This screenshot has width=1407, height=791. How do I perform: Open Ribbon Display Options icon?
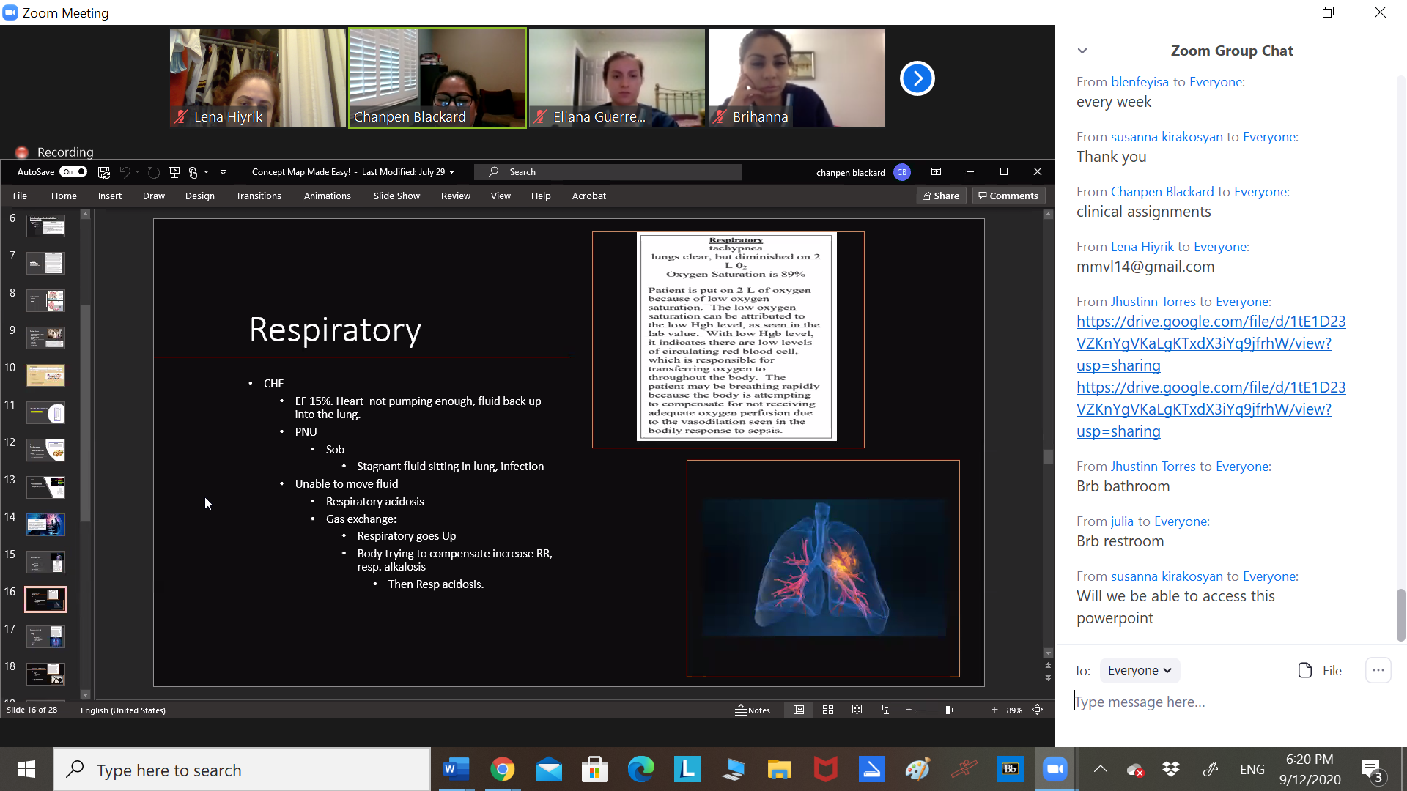936,171
